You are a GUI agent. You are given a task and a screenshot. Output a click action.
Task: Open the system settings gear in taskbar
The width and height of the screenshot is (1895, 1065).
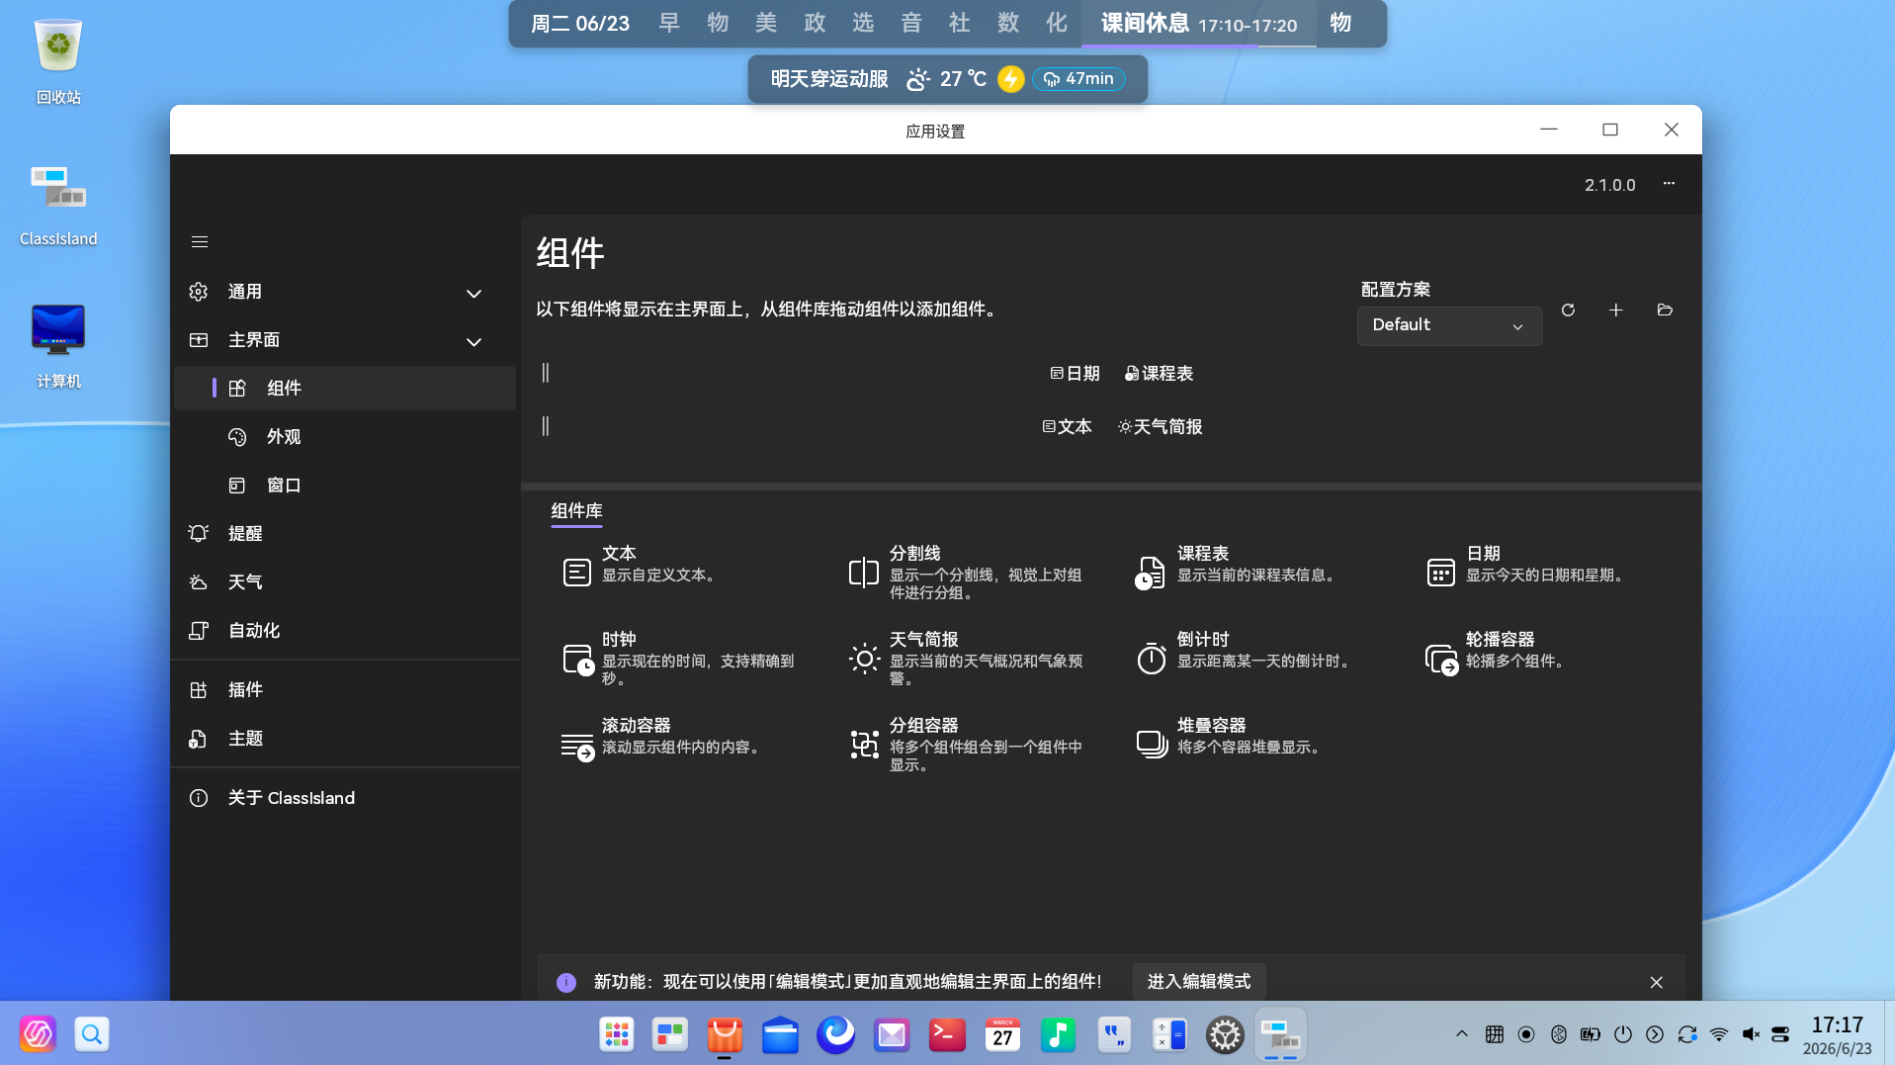(x=1225, y=1035)
